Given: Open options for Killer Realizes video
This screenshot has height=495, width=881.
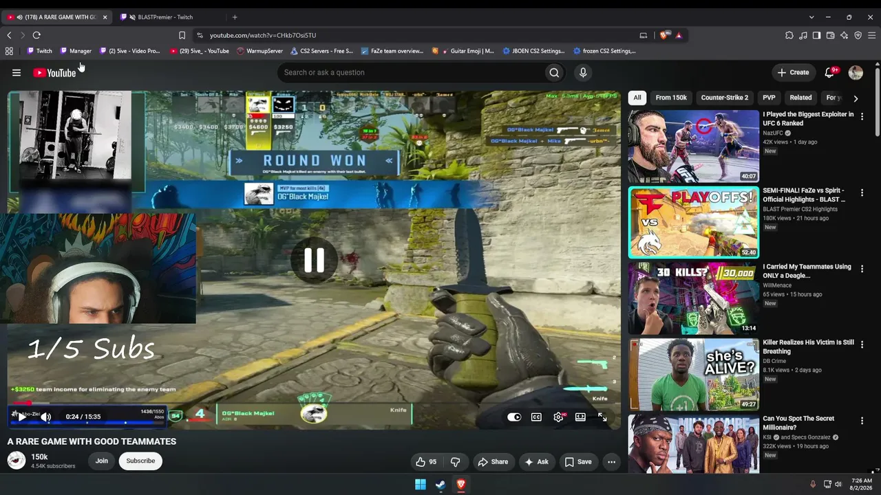Looking at the screenshot, I should coord(862,345).
